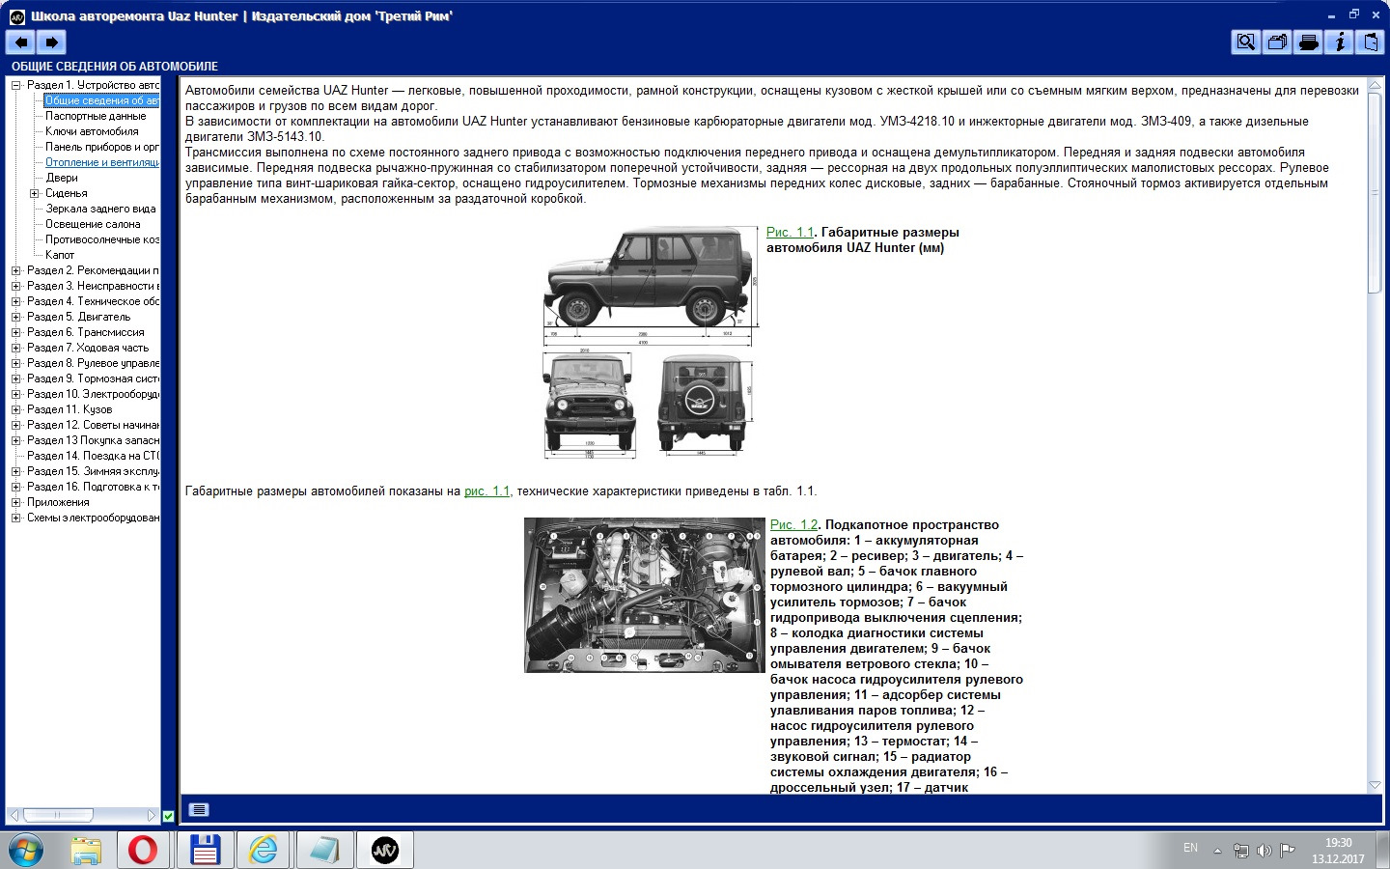Open the 'Рис. 1.1' caption link
1390x869 pixels.
point(790,232)
